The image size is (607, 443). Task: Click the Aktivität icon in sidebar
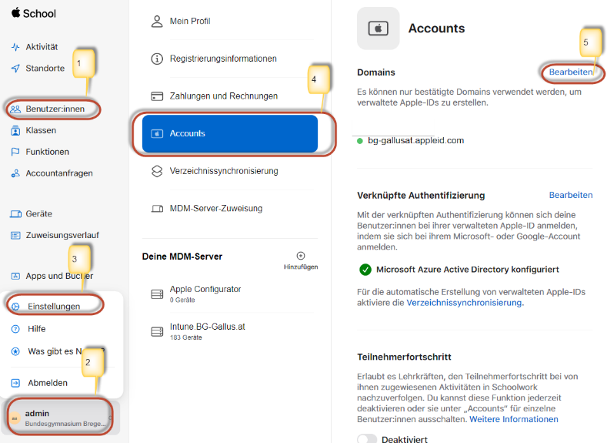tap(15, 47)
